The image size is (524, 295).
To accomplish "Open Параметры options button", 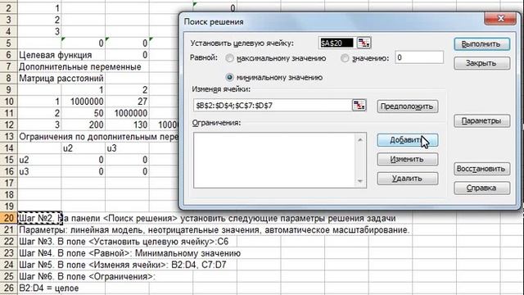I will [481, 120].
